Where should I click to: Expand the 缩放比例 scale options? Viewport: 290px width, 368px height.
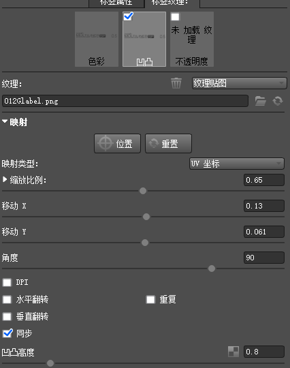click(5, 180)
